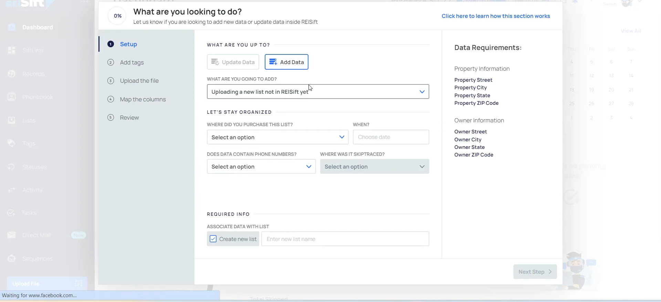Click the Sequences icon in the sidebar
Image resolution: width=661 pixels, height=302 pixels.
pos(12,259)
